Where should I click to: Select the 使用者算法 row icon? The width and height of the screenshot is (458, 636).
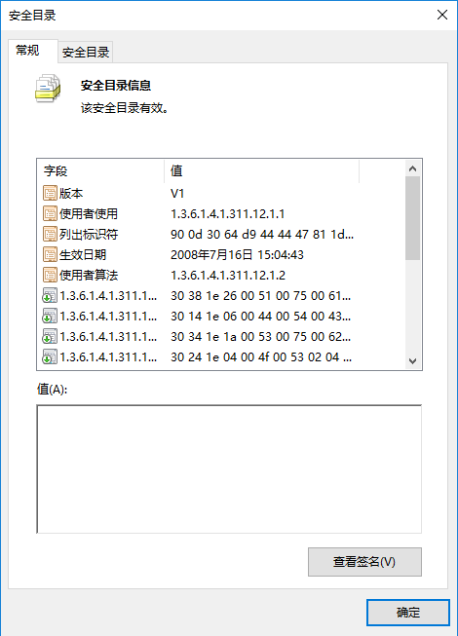tap(50, 275)
